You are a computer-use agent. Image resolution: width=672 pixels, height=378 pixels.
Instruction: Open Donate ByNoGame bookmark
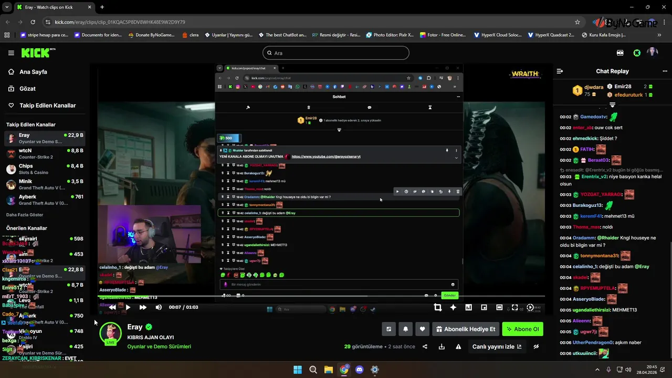coord(151,35)
